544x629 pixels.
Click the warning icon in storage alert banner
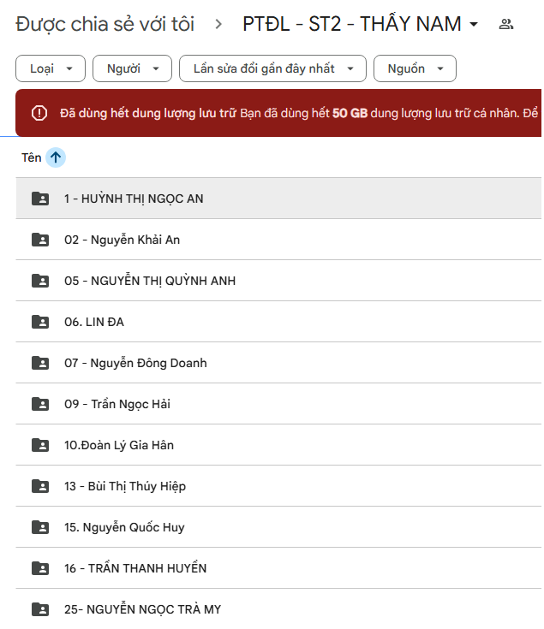tap(39, 113)
